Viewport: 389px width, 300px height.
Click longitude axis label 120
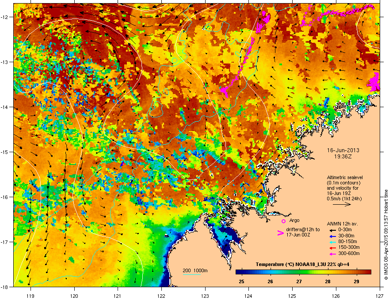74,296
